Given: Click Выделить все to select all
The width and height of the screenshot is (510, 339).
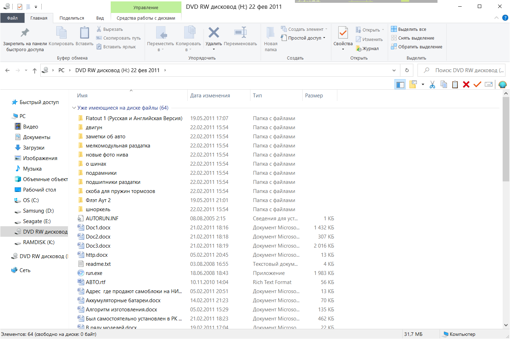Looking at the screenshot, I should pos(408,29).
